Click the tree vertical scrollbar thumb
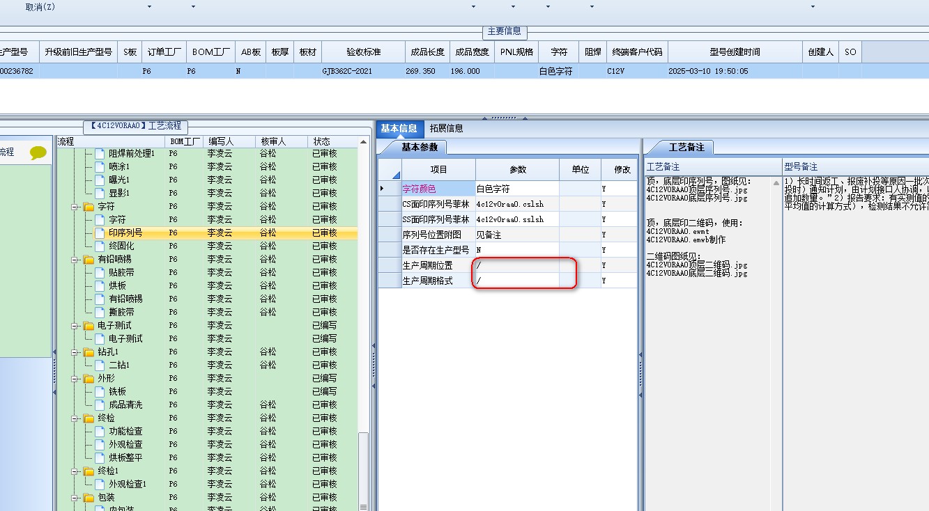Screen dimensions: 929x511 (x=364, y=472)
